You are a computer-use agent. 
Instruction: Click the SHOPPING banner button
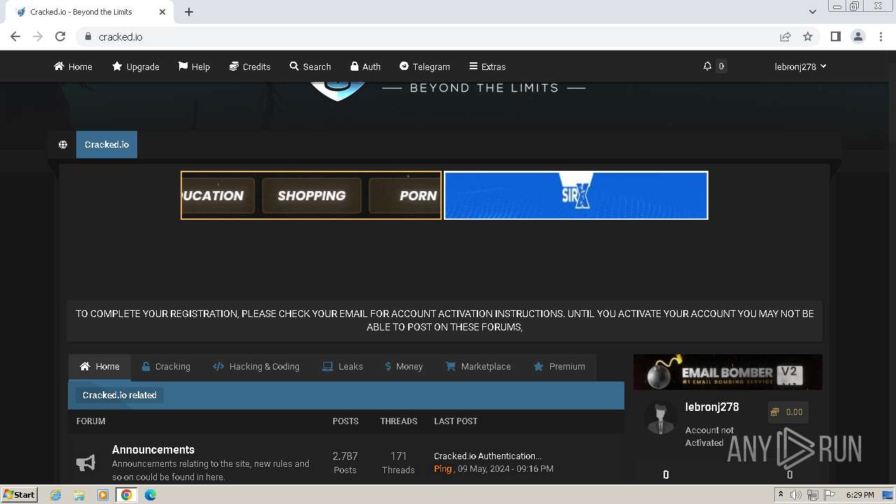coord(311,195)
